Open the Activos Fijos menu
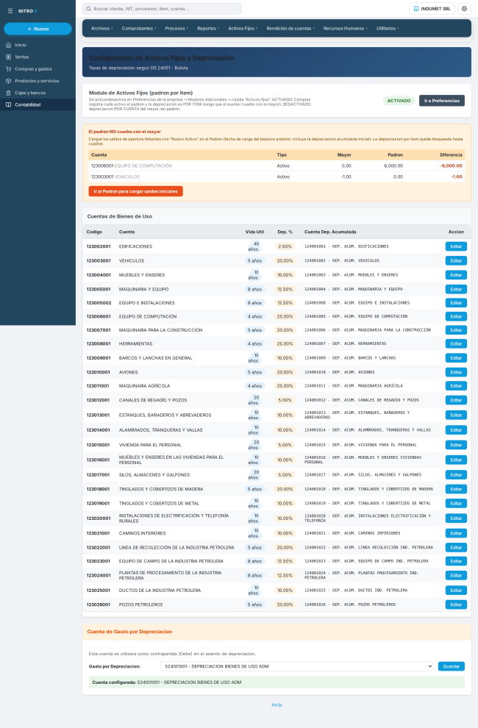Viewport: 478px width, 728px height. 243,29
